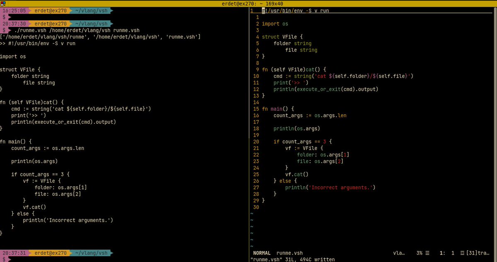This screenshot has height=262, width=497.
Task: Click '~/vlang/vsh' path on the 20:37:31 prompt
Action: [91, 253]
